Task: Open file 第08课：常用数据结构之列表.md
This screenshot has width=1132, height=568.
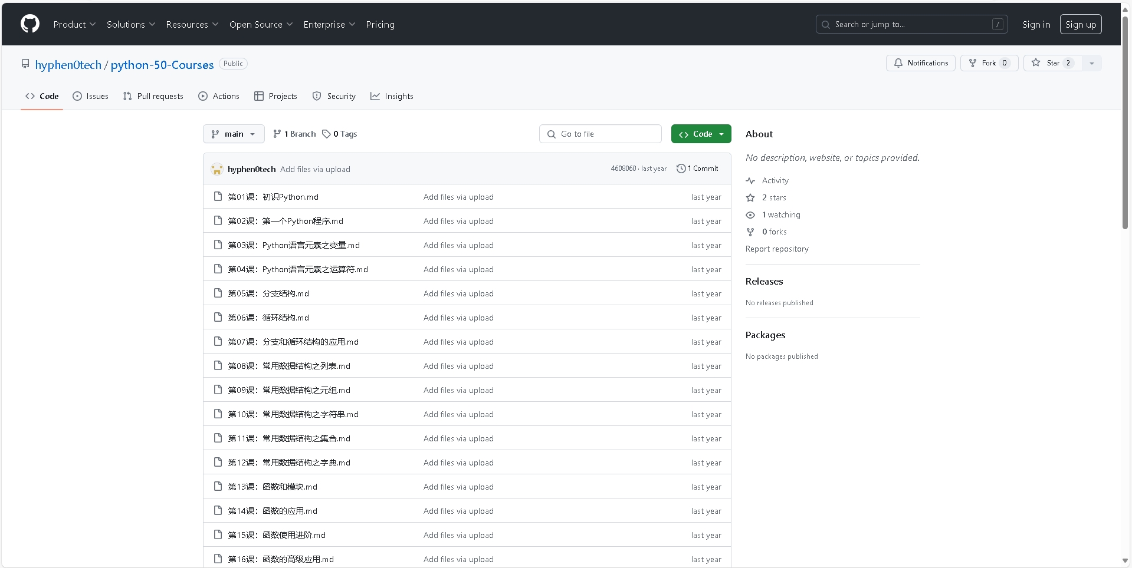Action: (x=289, y=366)
